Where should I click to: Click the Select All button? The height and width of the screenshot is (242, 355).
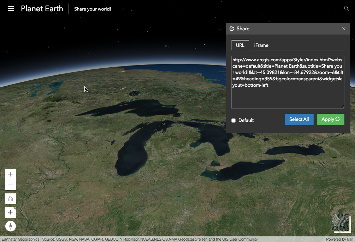pos(299,119)
